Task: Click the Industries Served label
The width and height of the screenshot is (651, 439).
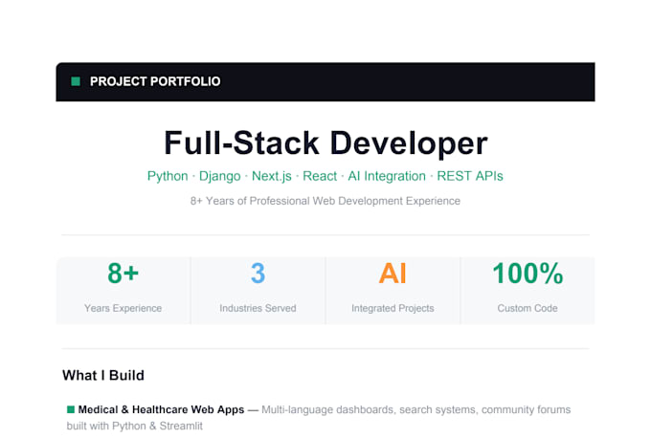Action: [x=258, y=308]
